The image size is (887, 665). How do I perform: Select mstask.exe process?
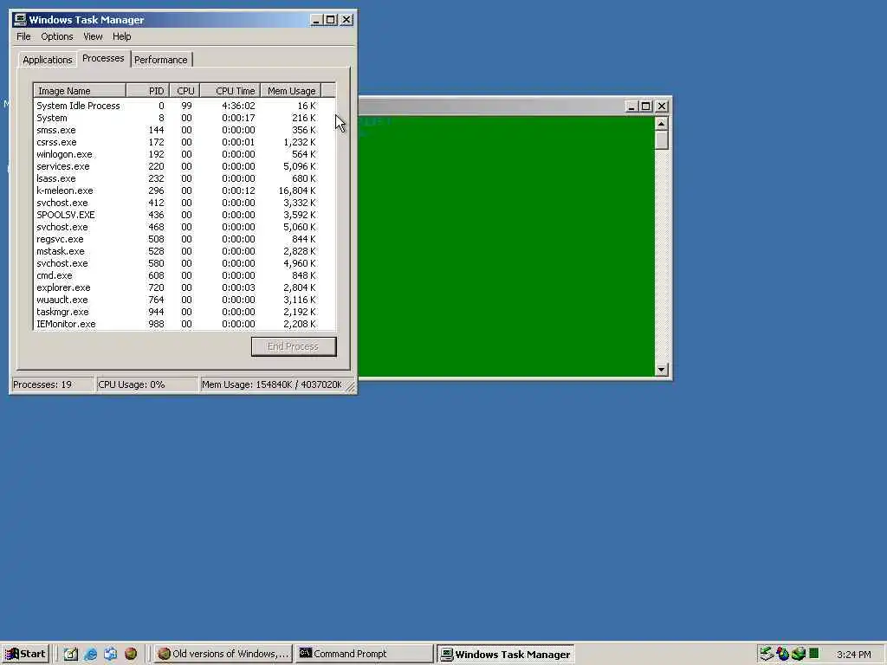(185, 251)
